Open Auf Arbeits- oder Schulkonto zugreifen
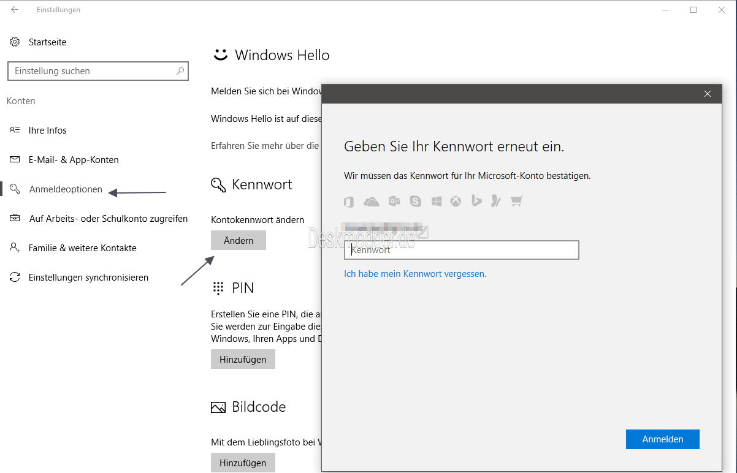 (109, 219)
